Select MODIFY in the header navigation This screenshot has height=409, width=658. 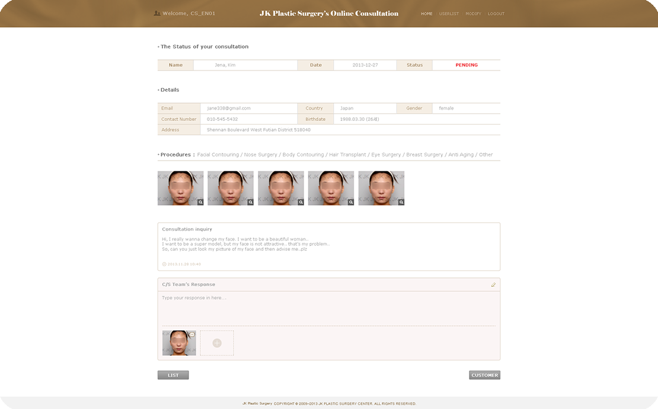point(474,14)
